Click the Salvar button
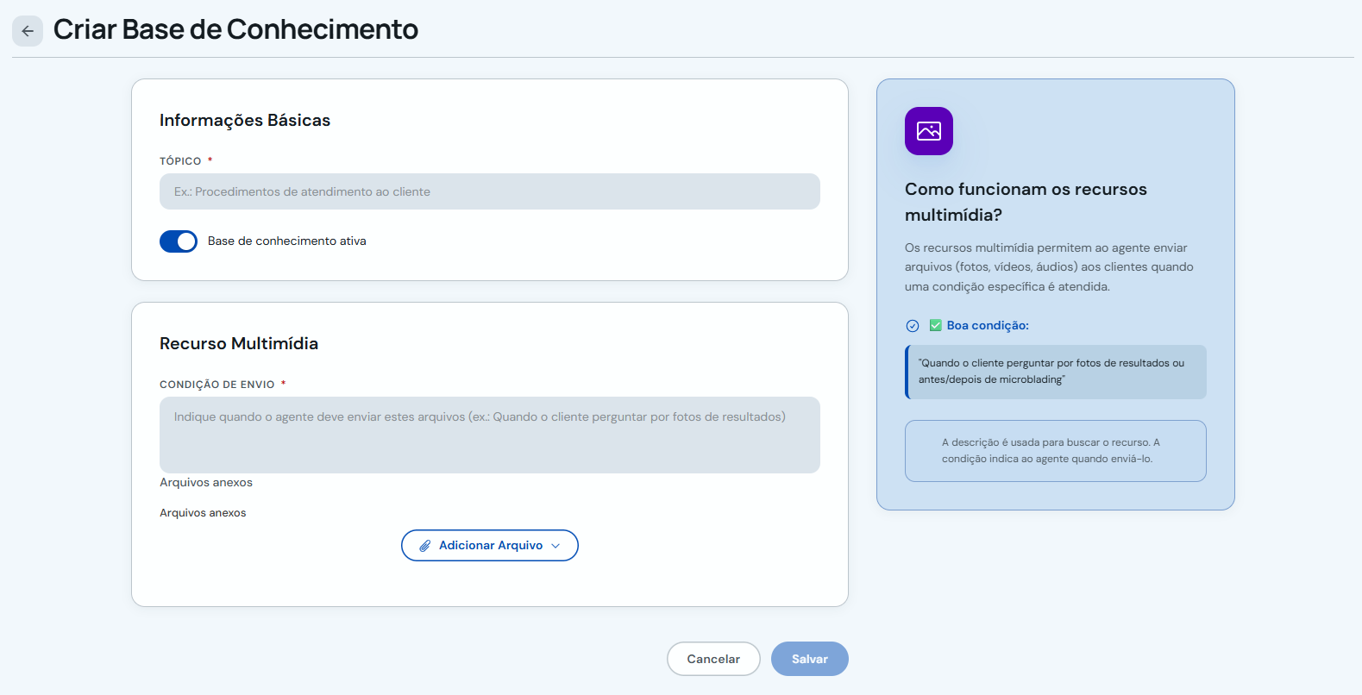Viewport: 1362px width, 695px height. (810, 659)
